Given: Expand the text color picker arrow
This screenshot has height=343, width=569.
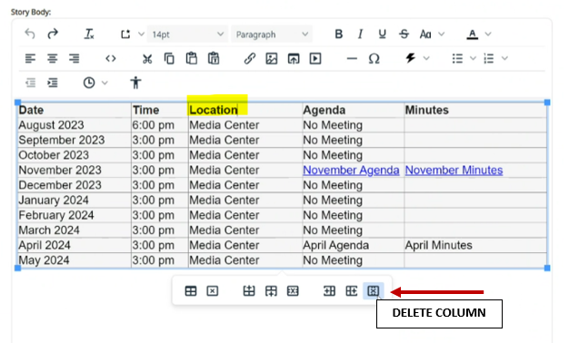Looking at the screenshot, I should (x=488, y=34).
